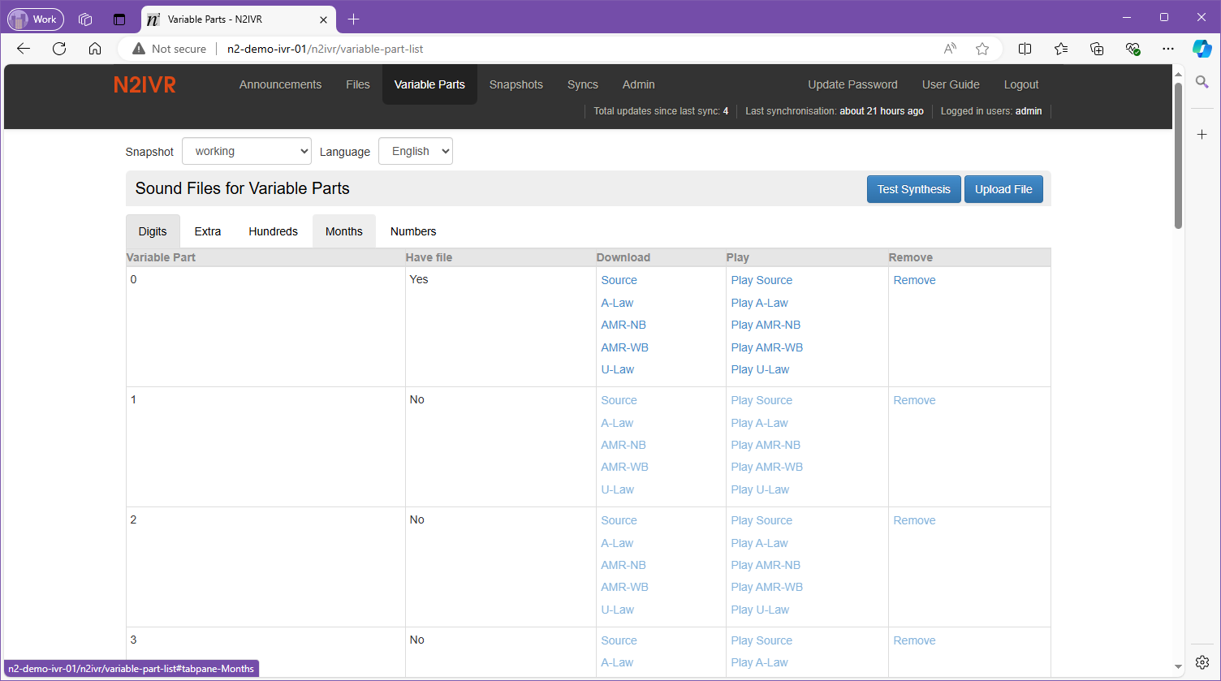The image size is (1221, 681).
Task: Expand the Snapshot dropdown
Action: tap(247, 151)
